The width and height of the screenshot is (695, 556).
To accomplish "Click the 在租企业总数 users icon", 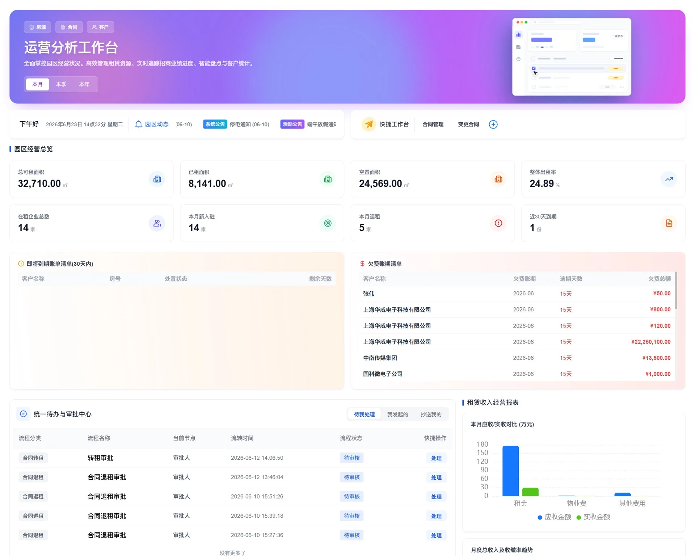I will click(x=157, y=223).
